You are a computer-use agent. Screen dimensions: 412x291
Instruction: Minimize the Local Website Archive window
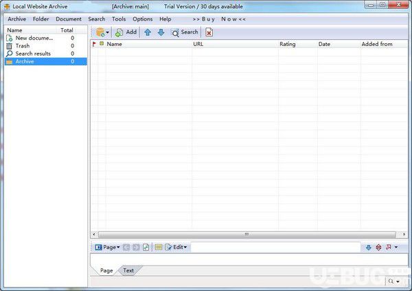[371, 5]
